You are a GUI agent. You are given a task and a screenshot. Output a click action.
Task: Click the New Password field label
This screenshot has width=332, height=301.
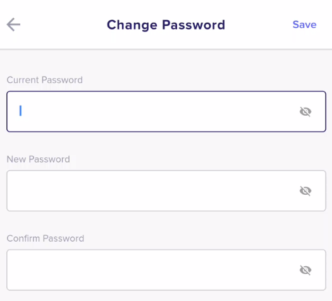point(39,159)
